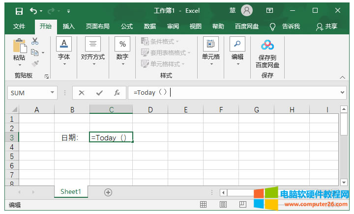
Task: Cancel formula entry with the X icon
Action: (x=82, y=93)
